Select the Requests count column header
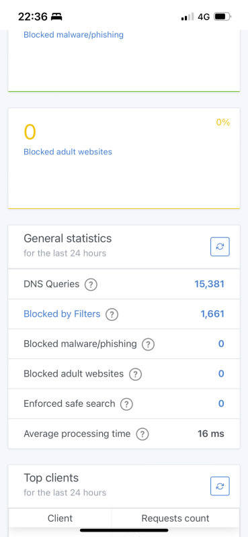This screenshot has height=537, width=248. (x=175, y=518)
